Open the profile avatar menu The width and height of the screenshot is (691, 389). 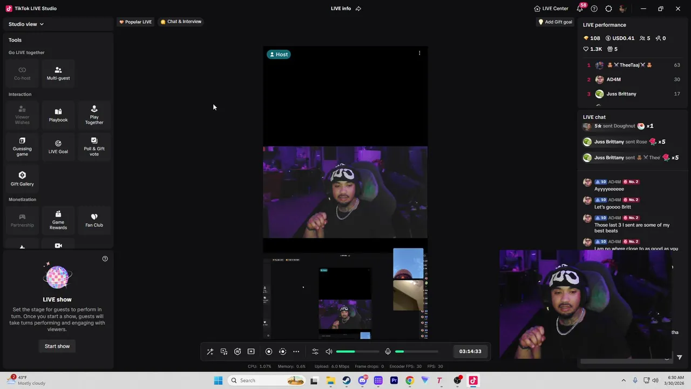pos(622,9)
